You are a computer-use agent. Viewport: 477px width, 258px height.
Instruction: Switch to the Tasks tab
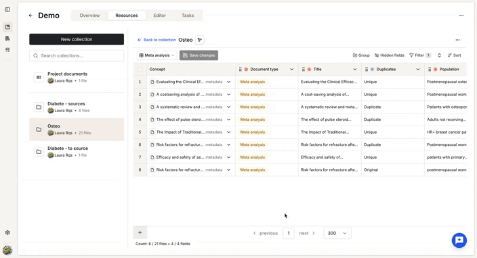coord(188,16)
